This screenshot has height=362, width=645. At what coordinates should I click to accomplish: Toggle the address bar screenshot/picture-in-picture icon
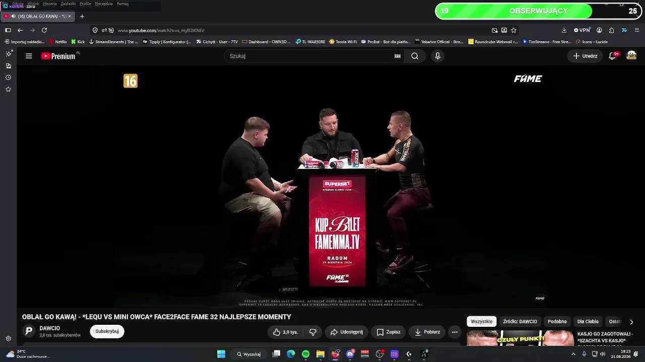pyautogui.click(x=495, y=30)
